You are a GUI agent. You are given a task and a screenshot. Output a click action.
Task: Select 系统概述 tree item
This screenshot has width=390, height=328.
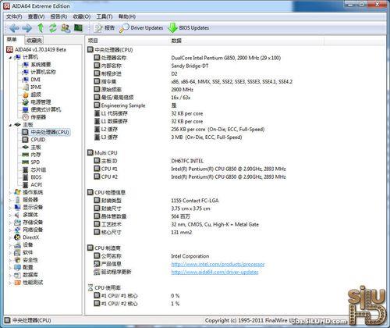37,65
